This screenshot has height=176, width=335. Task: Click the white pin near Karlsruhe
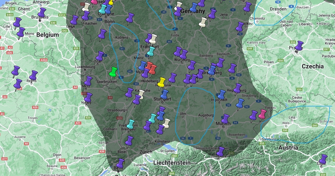click(x=142, y=94)
